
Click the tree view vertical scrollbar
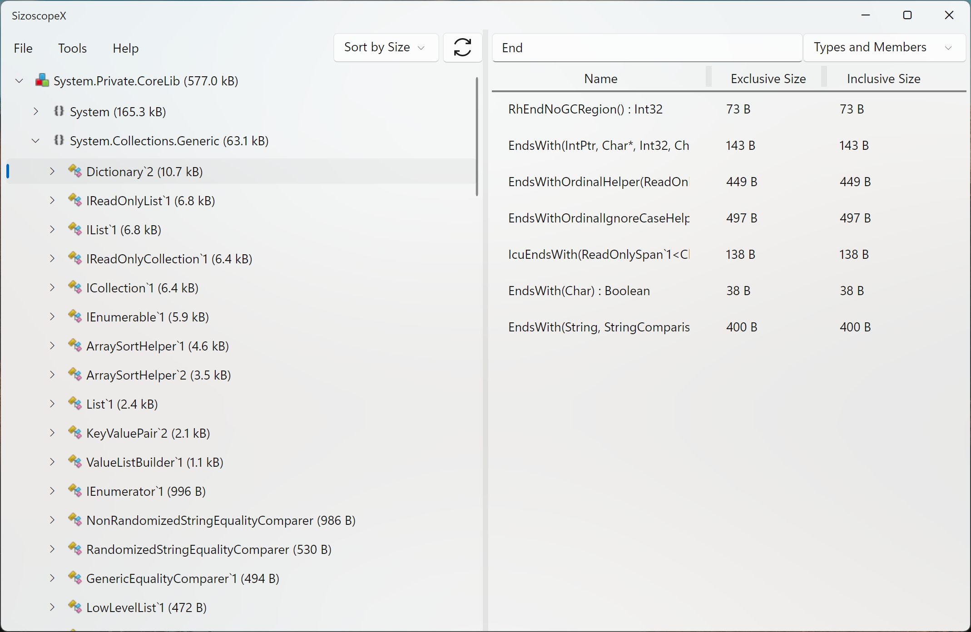coord(477,136)
